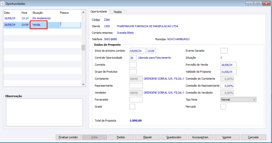Click the Evento Gerador input box
Image resolution: width=272 pixels, height=143 pixels.
point(224,51)
